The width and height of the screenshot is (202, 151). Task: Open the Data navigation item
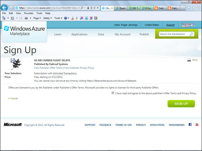(101, 34)
